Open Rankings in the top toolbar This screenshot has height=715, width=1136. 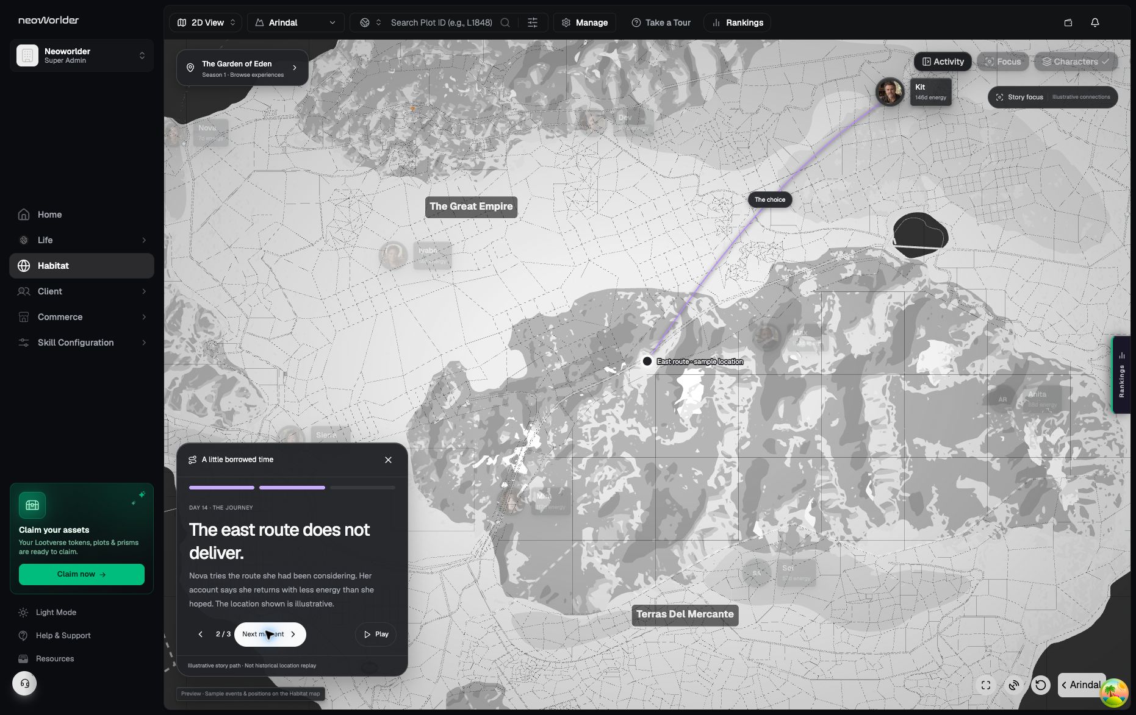(x=738, y=23)
